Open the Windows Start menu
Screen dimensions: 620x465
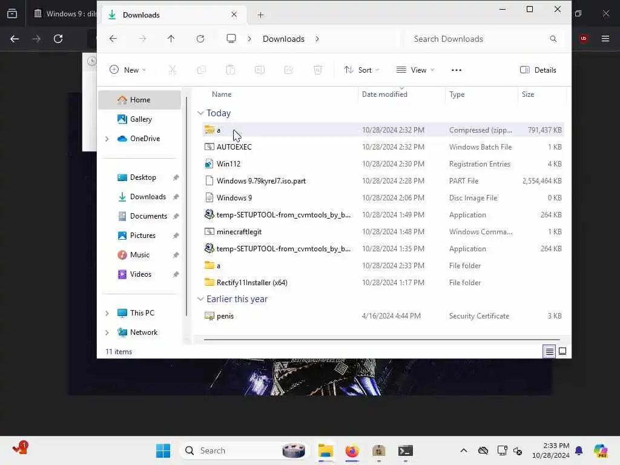[163, 450]
